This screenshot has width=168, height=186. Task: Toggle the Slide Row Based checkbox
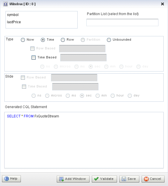pos(23,78)
